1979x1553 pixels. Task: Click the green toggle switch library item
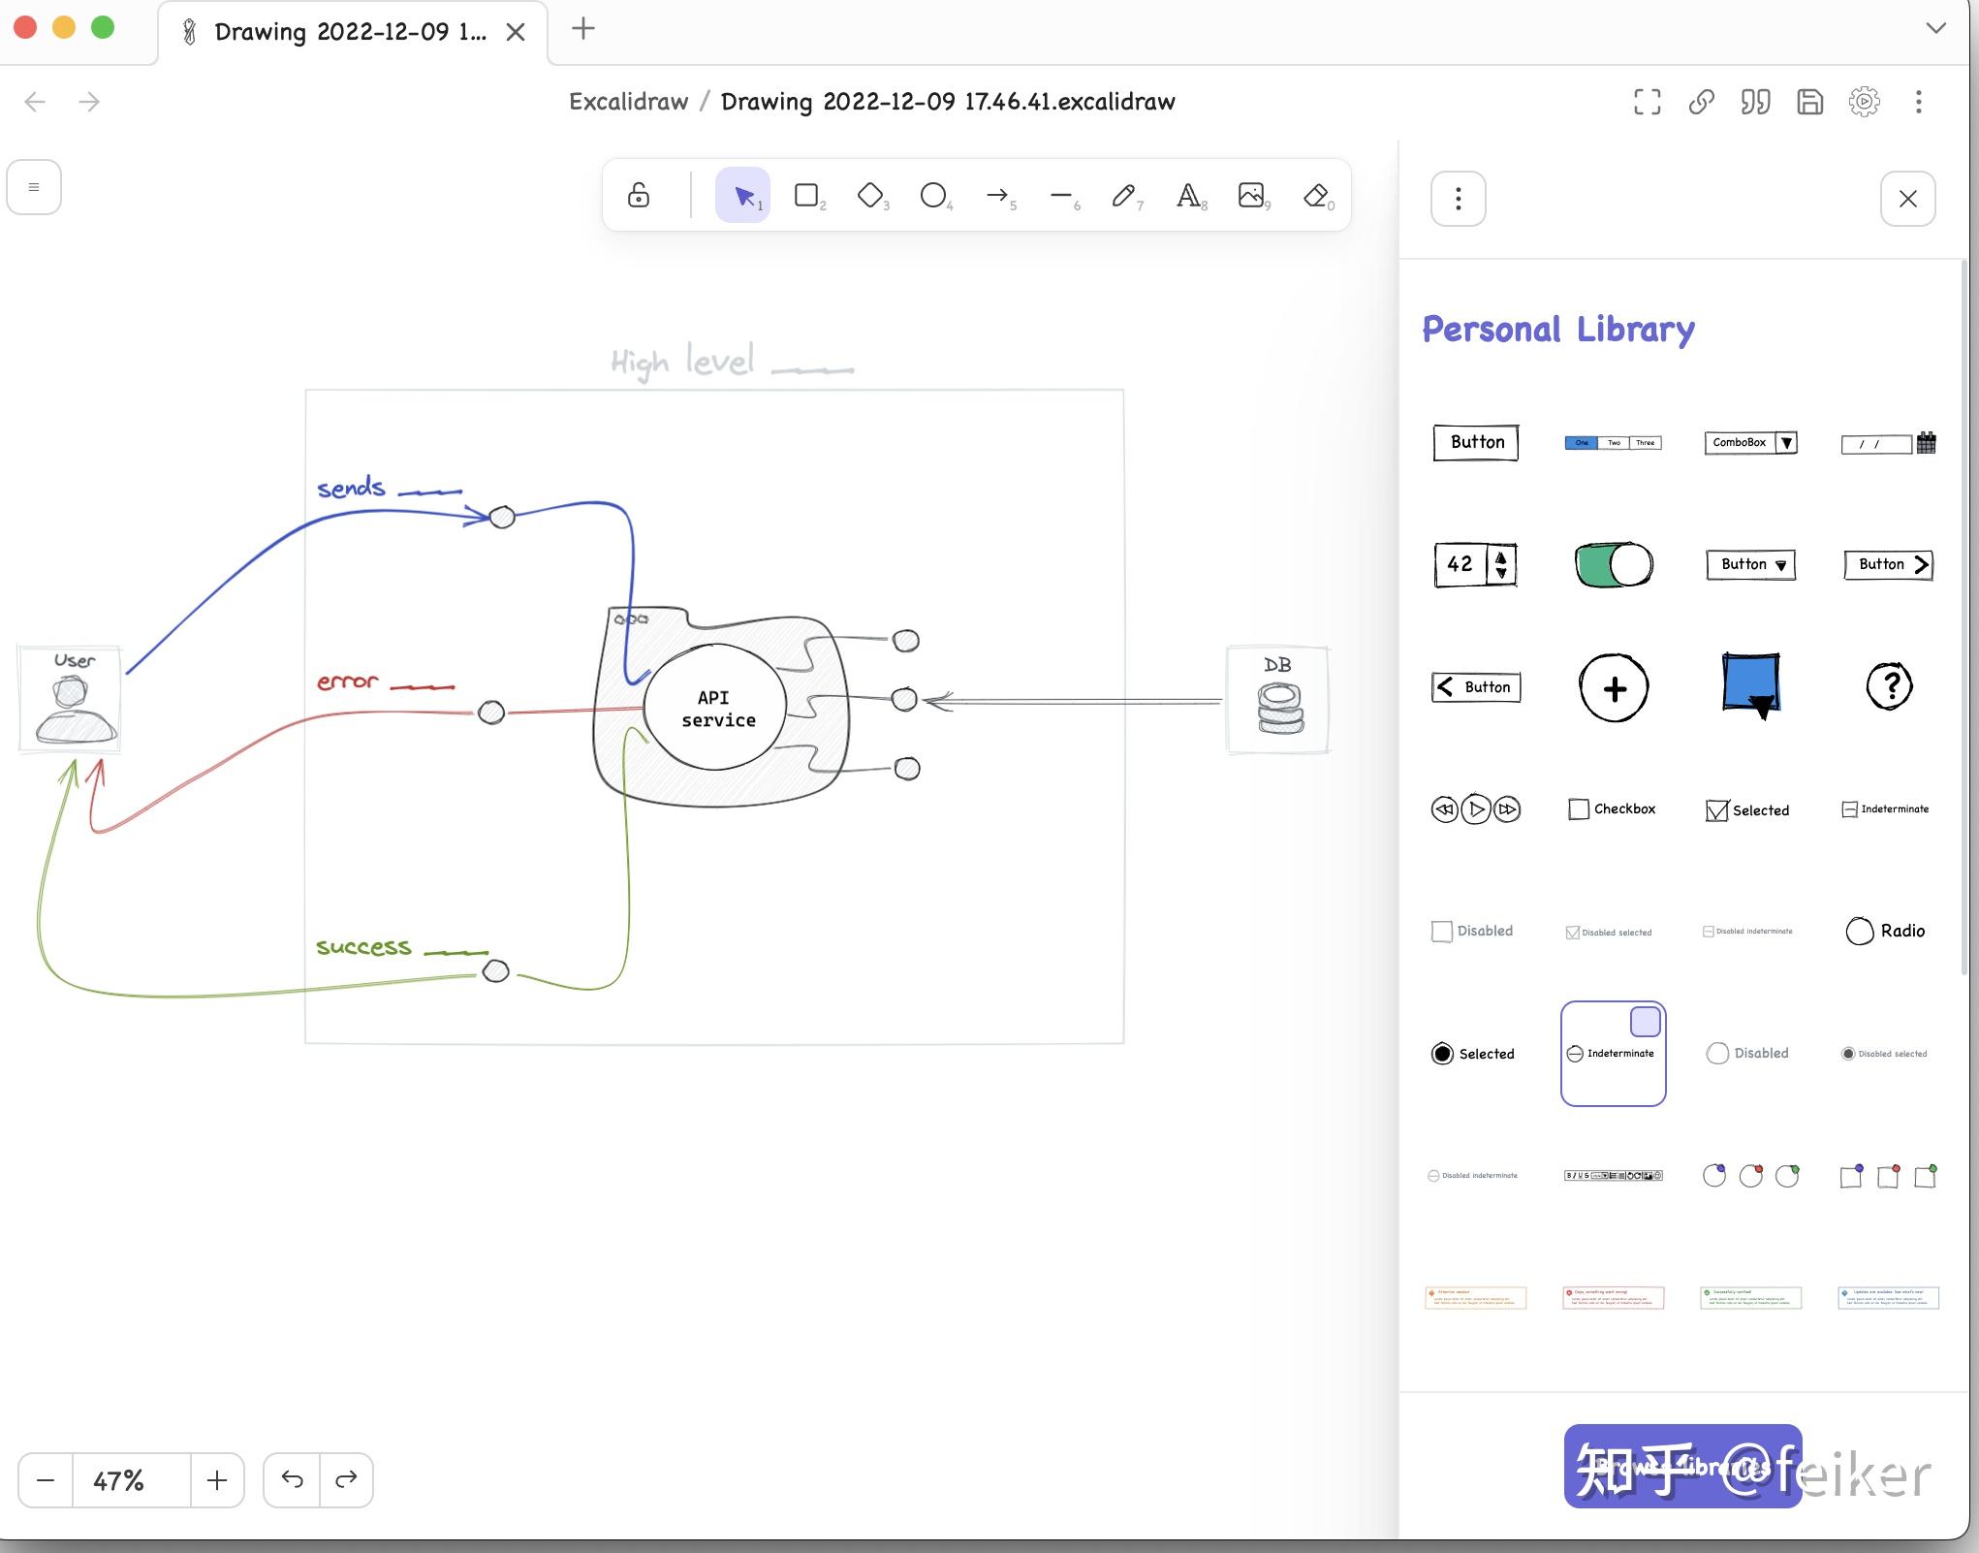coord(1614,565)
